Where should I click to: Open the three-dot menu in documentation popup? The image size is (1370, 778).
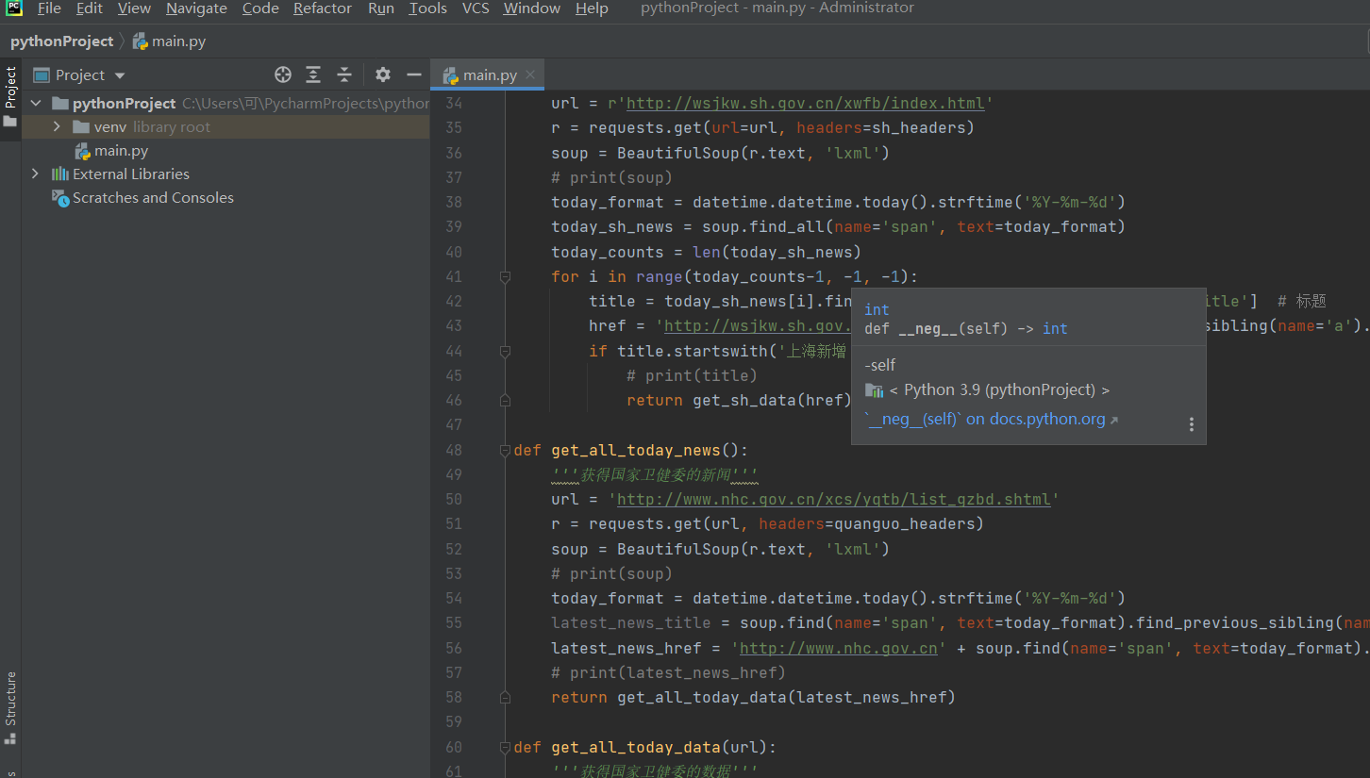point(1192,424)
